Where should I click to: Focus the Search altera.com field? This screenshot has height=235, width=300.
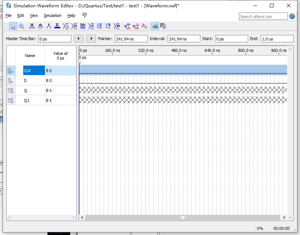coord(263,17)
